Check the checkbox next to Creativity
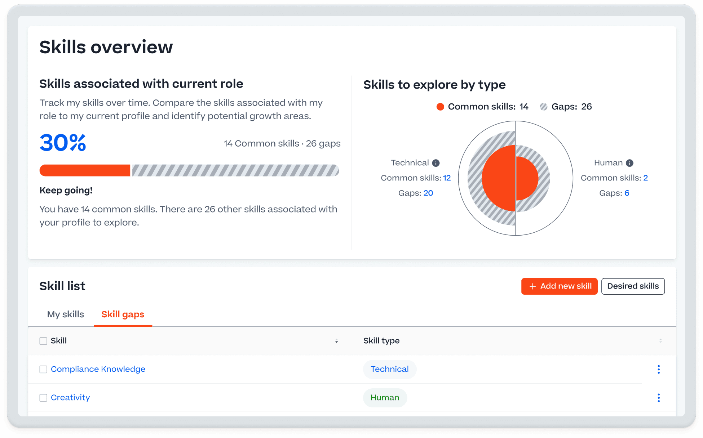Screen dimensions: 703x438 pos(43,398)
